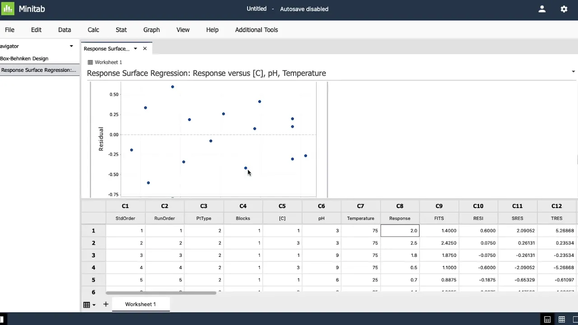Open the user account profile icon
The image size is (578, 325).
coord(542,9)
